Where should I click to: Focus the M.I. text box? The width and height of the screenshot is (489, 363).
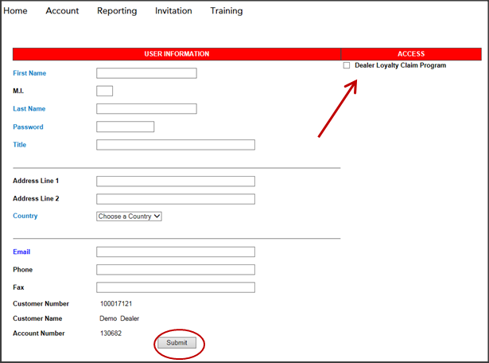pos(104,91)
